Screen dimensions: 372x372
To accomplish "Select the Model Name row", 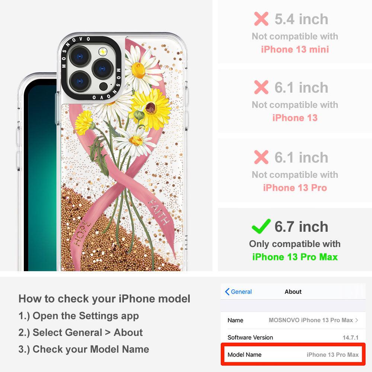I will click(x=293, y=355).
